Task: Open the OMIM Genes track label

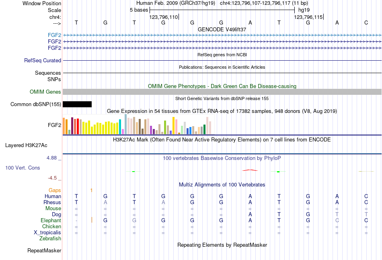Action: (x=45, y=92)
